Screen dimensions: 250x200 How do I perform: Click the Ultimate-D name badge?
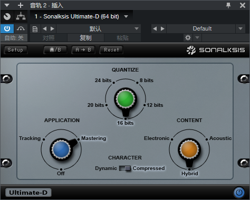coord(28,193)
